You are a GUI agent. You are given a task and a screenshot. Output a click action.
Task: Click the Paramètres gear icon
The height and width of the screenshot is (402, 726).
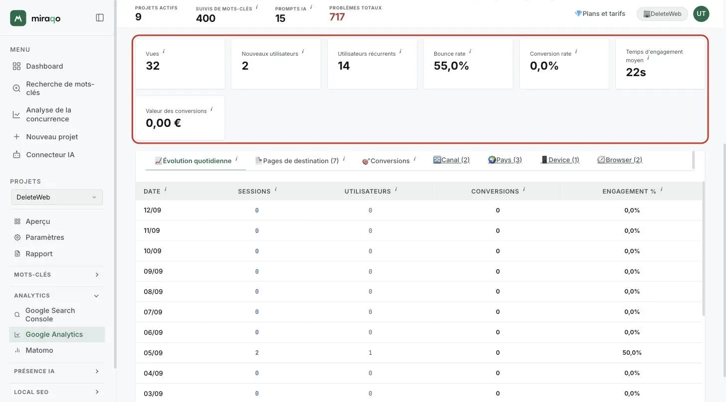[17, 237]
